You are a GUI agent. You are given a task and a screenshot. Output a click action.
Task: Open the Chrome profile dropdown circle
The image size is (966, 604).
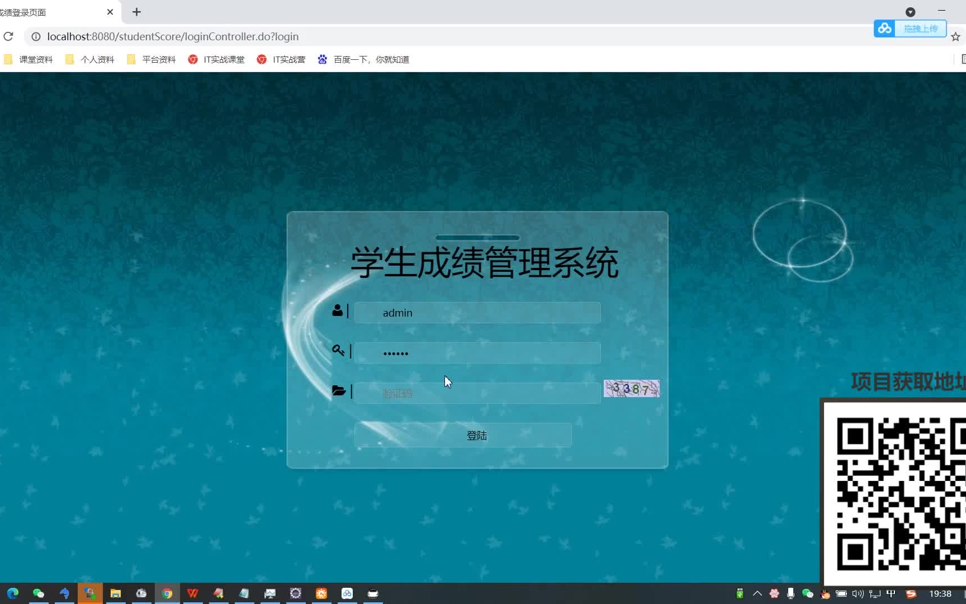[910, 12]
